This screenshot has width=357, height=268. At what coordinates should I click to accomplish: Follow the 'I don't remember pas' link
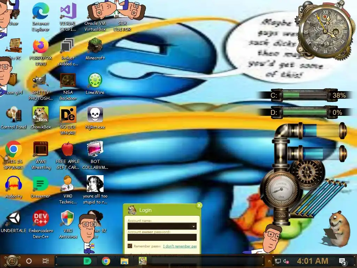tap(180, 246)
